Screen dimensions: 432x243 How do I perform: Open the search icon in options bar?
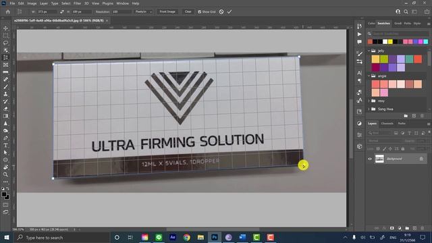406,11
